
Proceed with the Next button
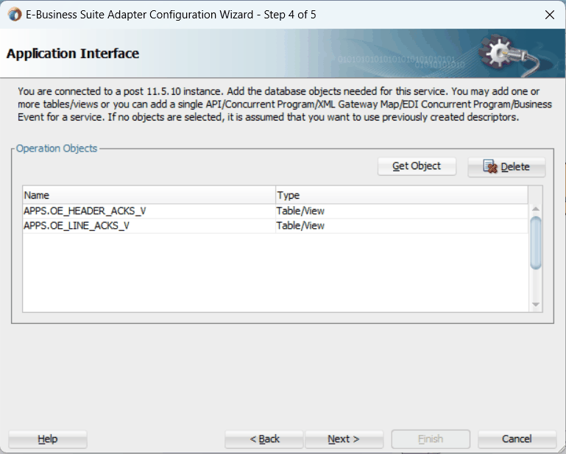point(344,439)
